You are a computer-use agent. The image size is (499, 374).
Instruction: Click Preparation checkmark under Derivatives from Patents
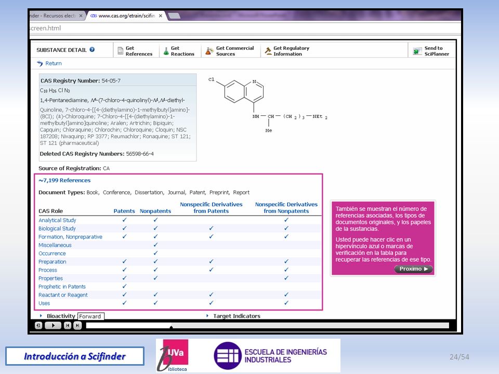tap(212, 261)
